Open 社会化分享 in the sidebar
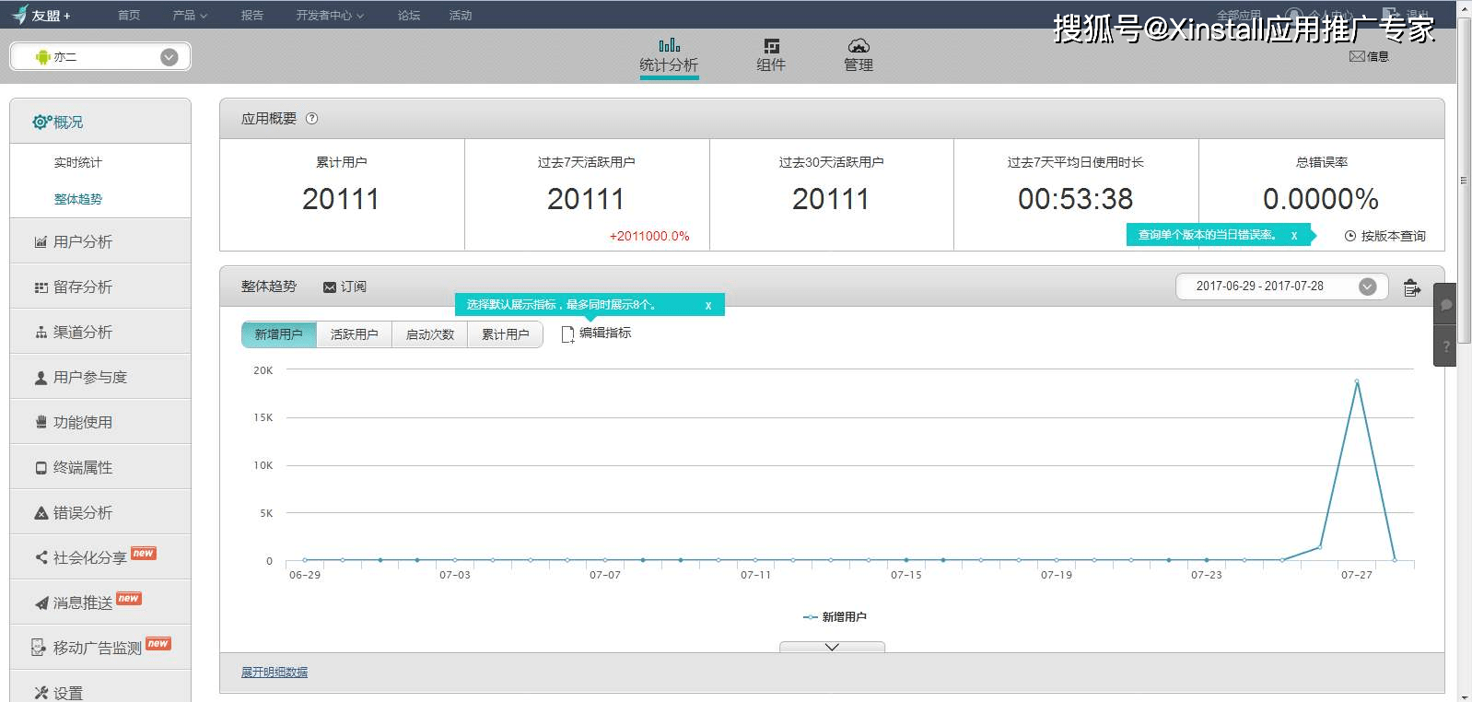Viewport: 1472px width, 702px height. point(100,557)
